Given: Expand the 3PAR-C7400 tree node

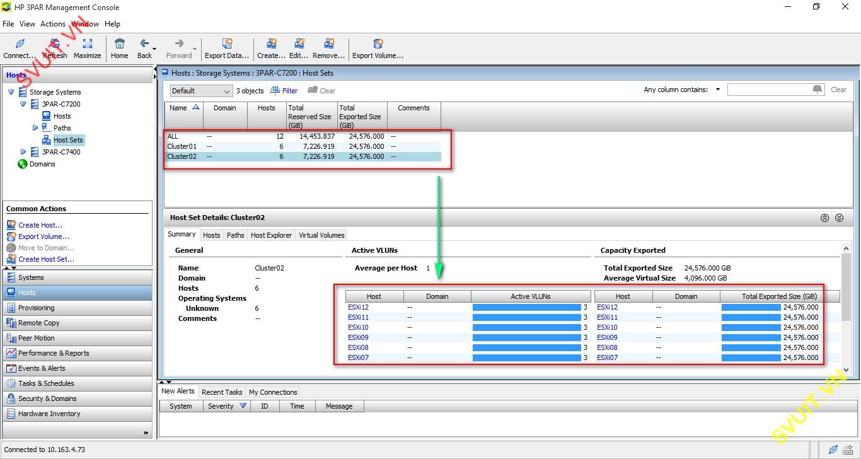Looking at the screenshot, I should [x=23, y=152].
